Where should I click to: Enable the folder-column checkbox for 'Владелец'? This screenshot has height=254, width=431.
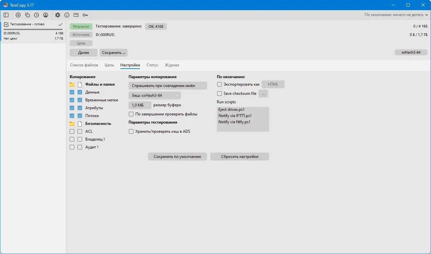coord(72,139)
